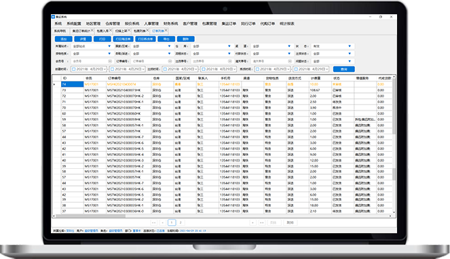
Task: Click the table scrollbar's up arrow
Action: point(394,77)
